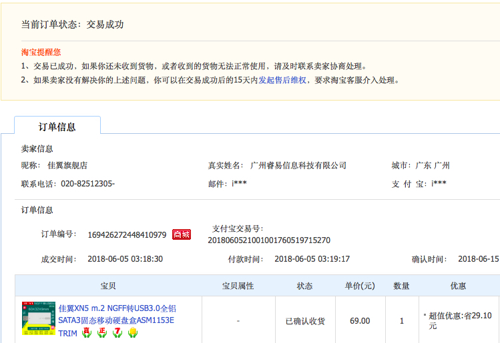The height and width of the screenshot is (343, 500).
Task: Click the 当前订单状态: 交易成功 status text
Action: coord(72,25)
